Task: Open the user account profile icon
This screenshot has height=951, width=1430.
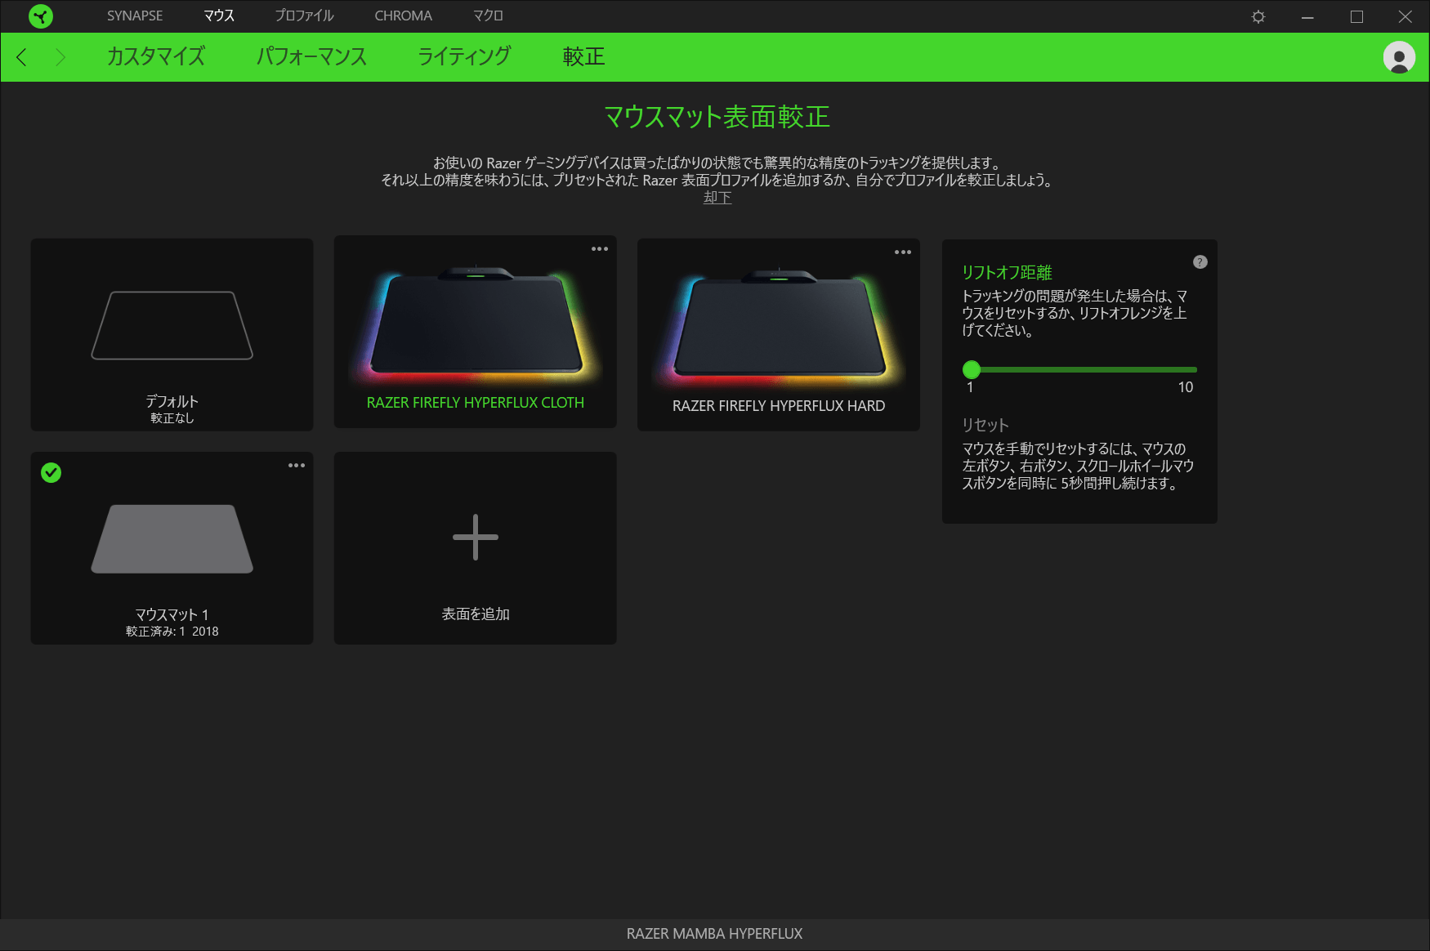Action: click(1398, 57)
